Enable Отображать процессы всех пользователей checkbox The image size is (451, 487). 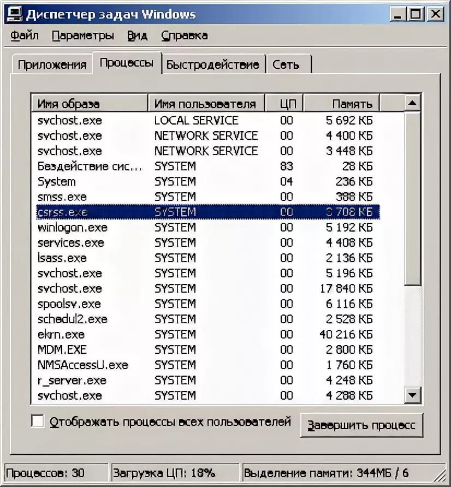click(x=38, y=421)
